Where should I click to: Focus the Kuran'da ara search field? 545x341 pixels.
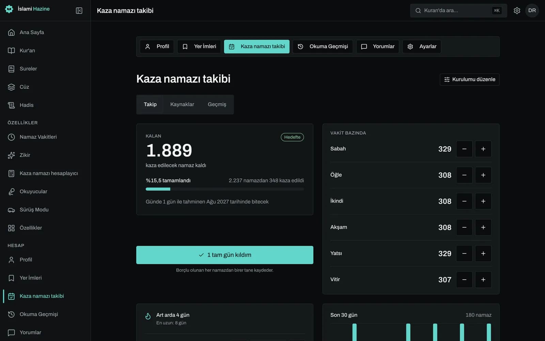(x=458, y=11)
